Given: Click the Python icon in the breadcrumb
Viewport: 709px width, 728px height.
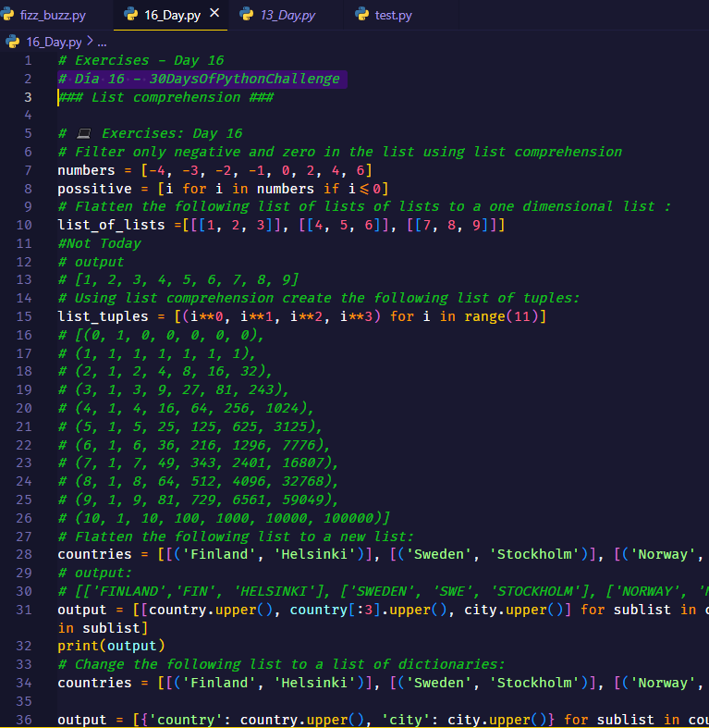Looking at the screenshot, I should tap(13, 43).
